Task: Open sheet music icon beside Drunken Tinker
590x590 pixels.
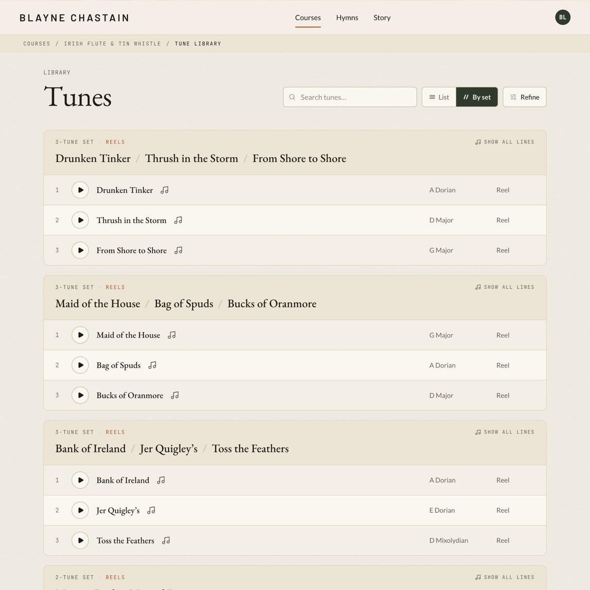Action: tap(165, 190)
